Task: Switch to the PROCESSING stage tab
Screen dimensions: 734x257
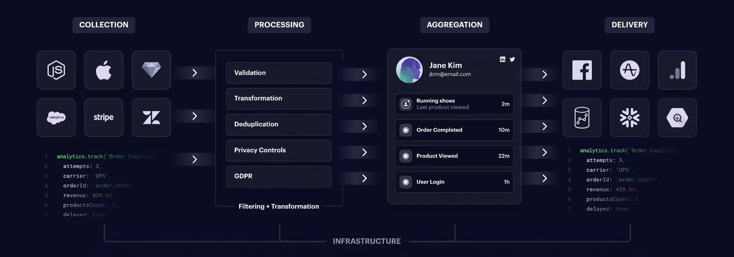Action: [279, 25]
